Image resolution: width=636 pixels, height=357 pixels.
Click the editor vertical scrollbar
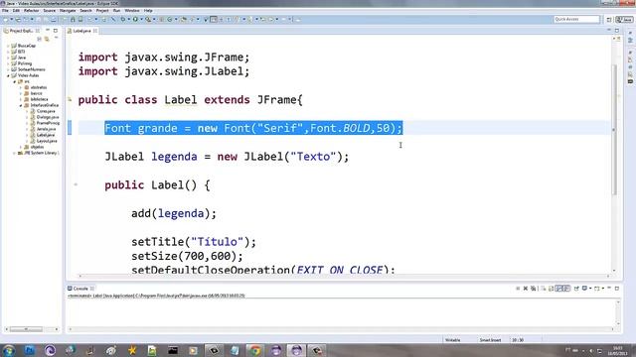(x=614, y=130)
